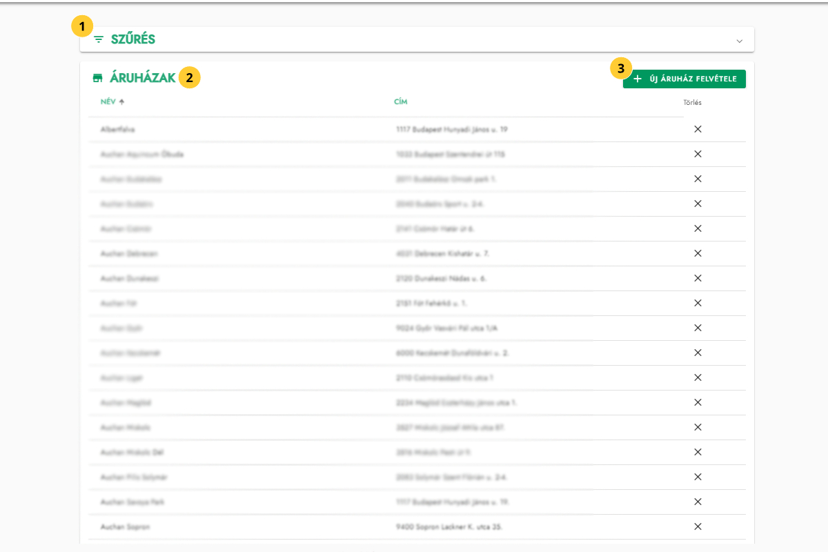Click the address 6000 Kecskemét Dunaföldvári u. 2.
This screenshot has height=552, width=828.
point(453,353)
